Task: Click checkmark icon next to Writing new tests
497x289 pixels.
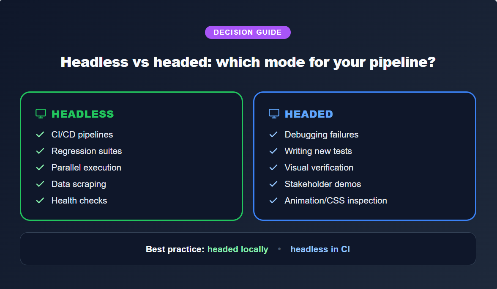Action: coord(273,151)
